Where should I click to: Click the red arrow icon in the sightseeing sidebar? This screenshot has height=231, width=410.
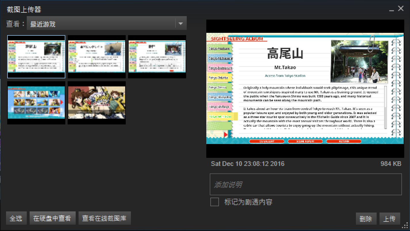225,134
